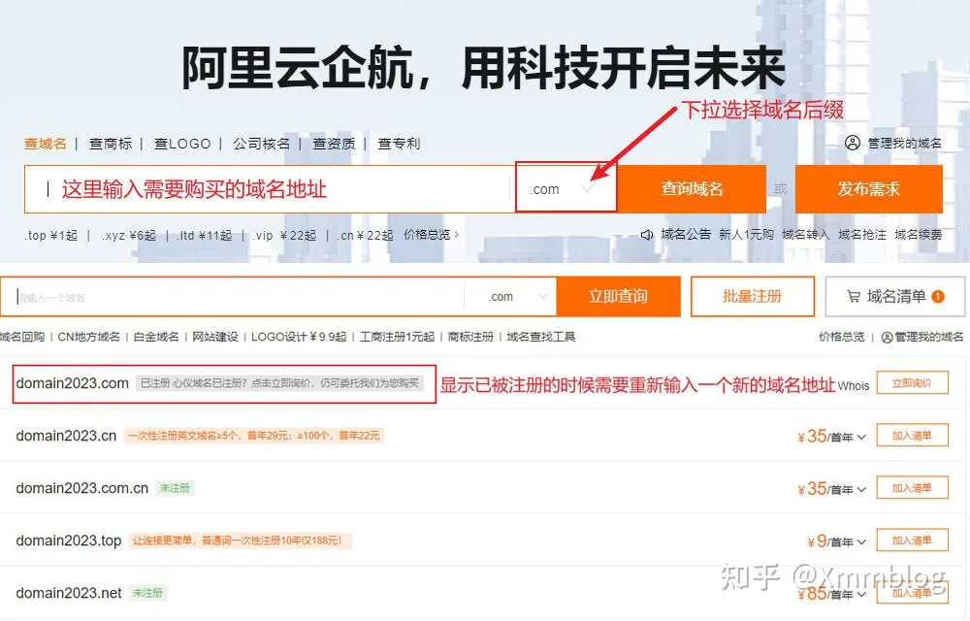Click the 发布需求 button

(x=868, y=188)
